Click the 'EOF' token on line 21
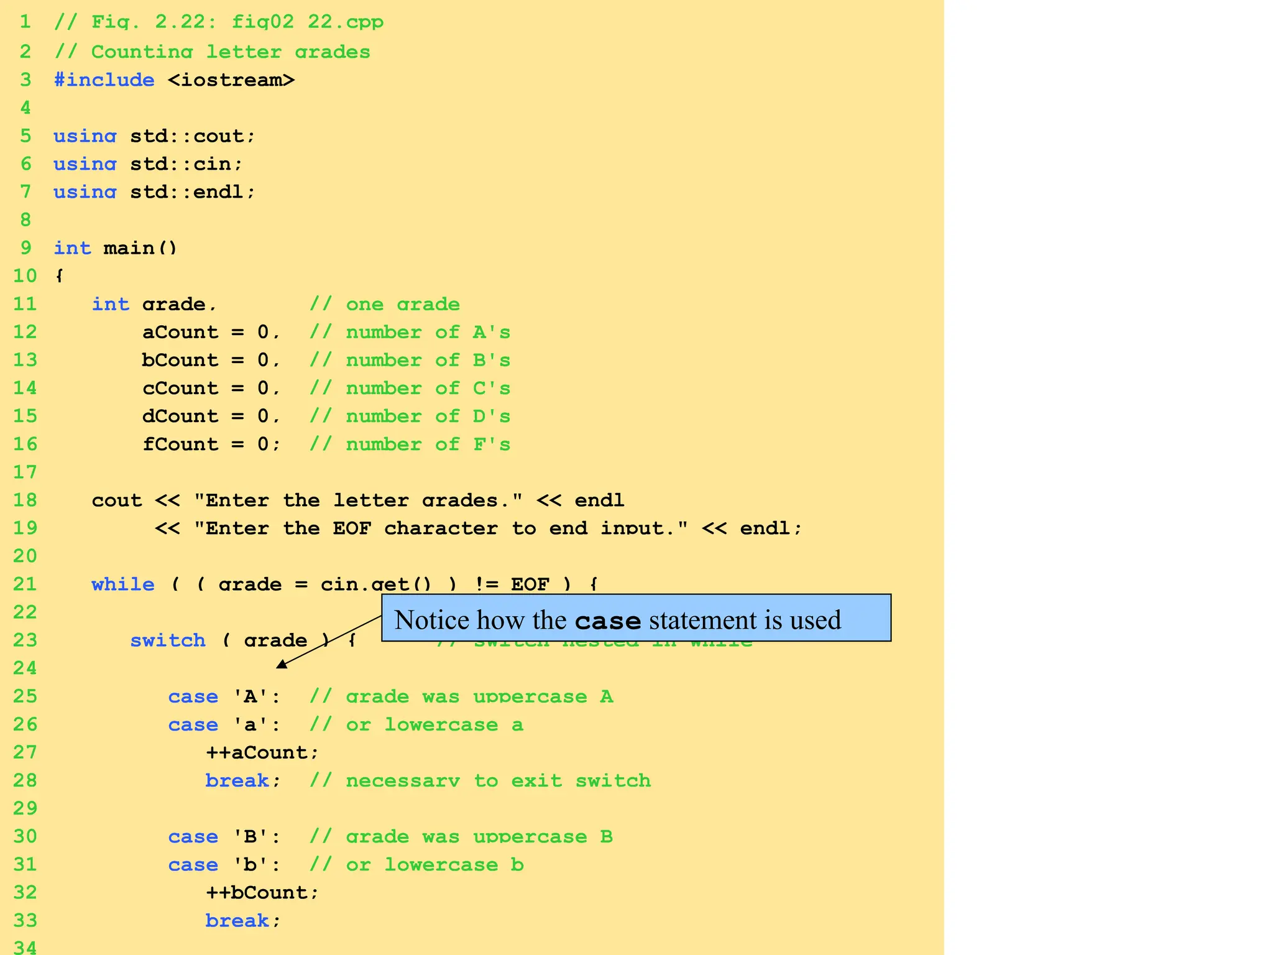The image size is (1273, 955). [x=530, y=584]
